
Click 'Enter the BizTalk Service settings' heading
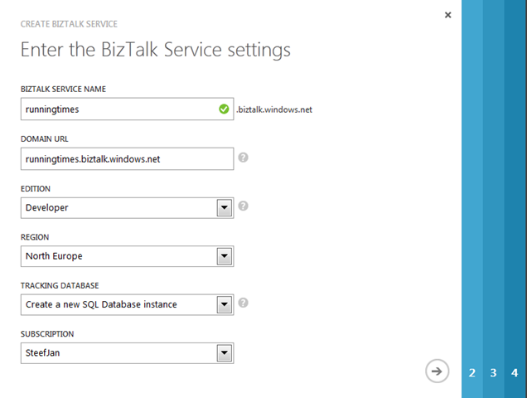pos(156,50)
